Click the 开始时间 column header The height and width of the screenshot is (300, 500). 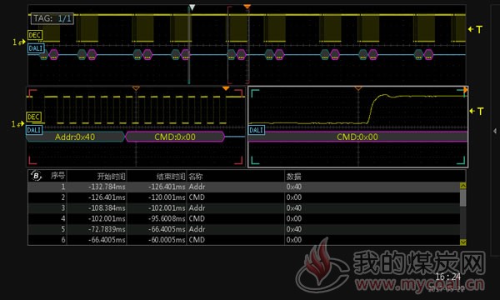coord(111,177)
